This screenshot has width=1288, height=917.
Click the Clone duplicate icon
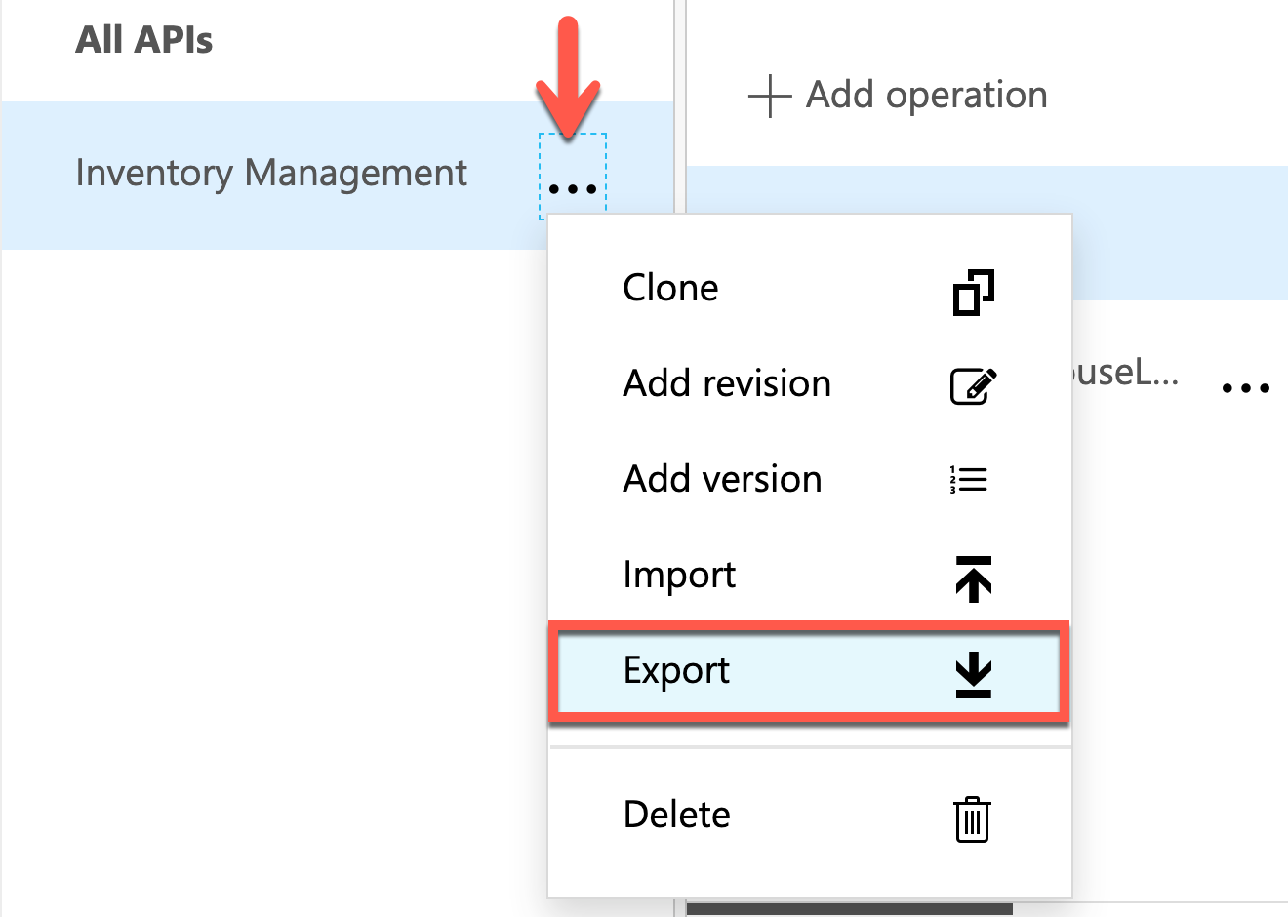pyautogui.click(x=973, y=292)
